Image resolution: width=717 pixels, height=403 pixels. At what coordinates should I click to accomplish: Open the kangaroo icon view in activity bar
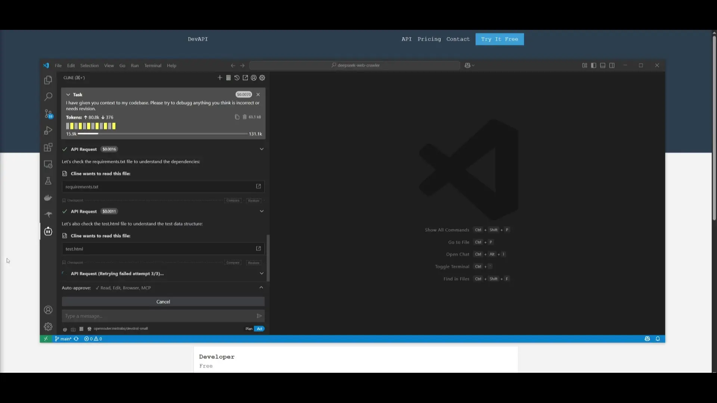tap(48, 215)
